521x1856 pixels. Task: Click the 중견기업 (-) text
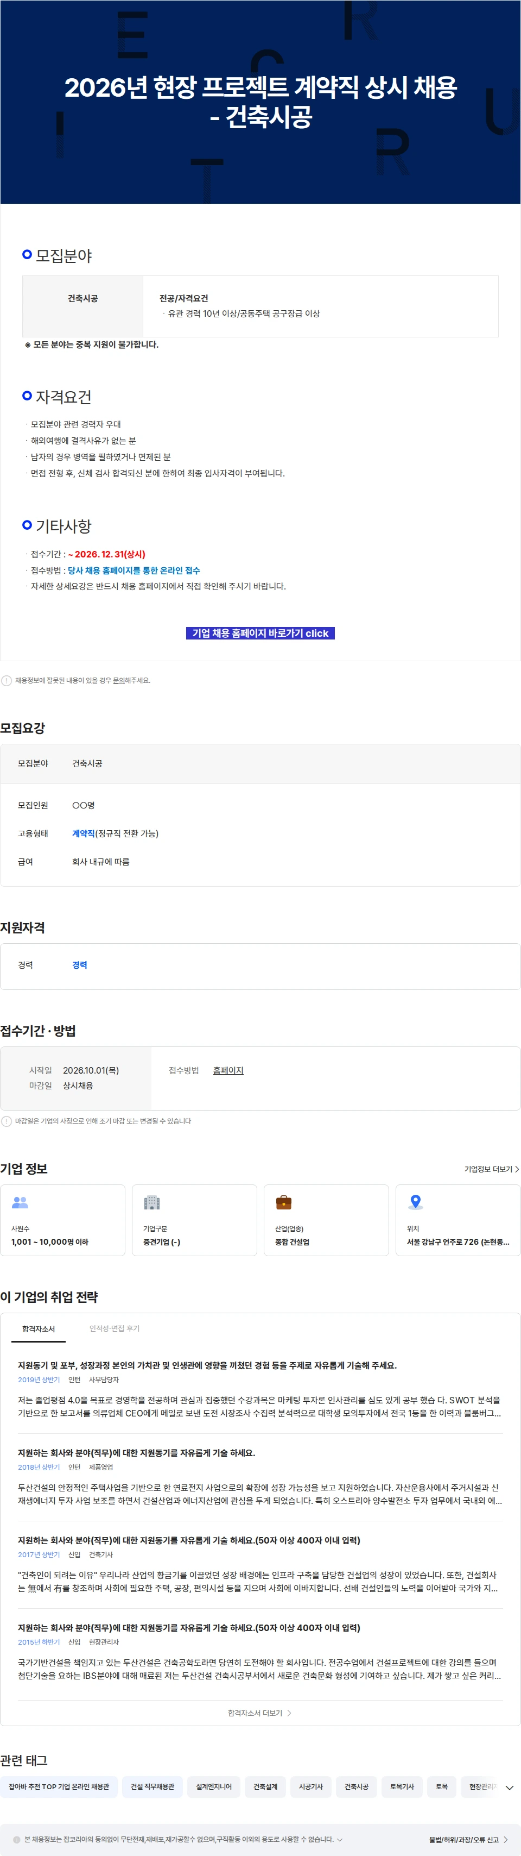coord(161,1241)
